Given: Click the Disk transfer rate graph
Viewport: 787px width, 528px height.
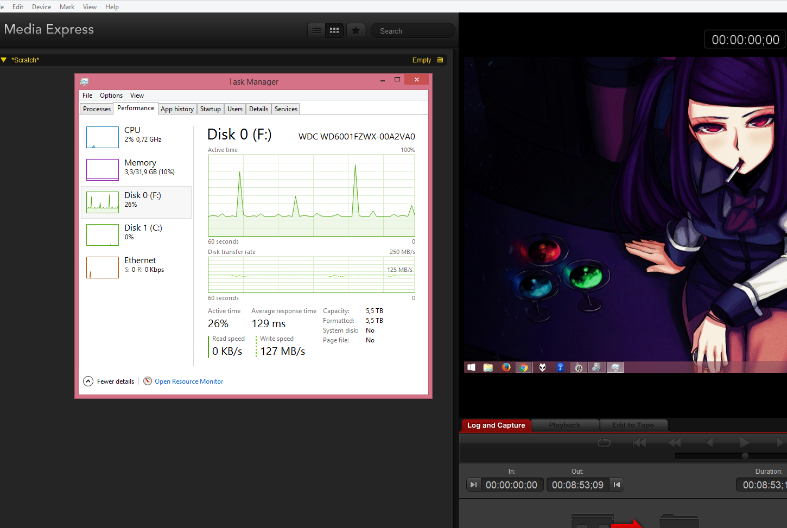Looking at the screenshot, I should 312,275.
